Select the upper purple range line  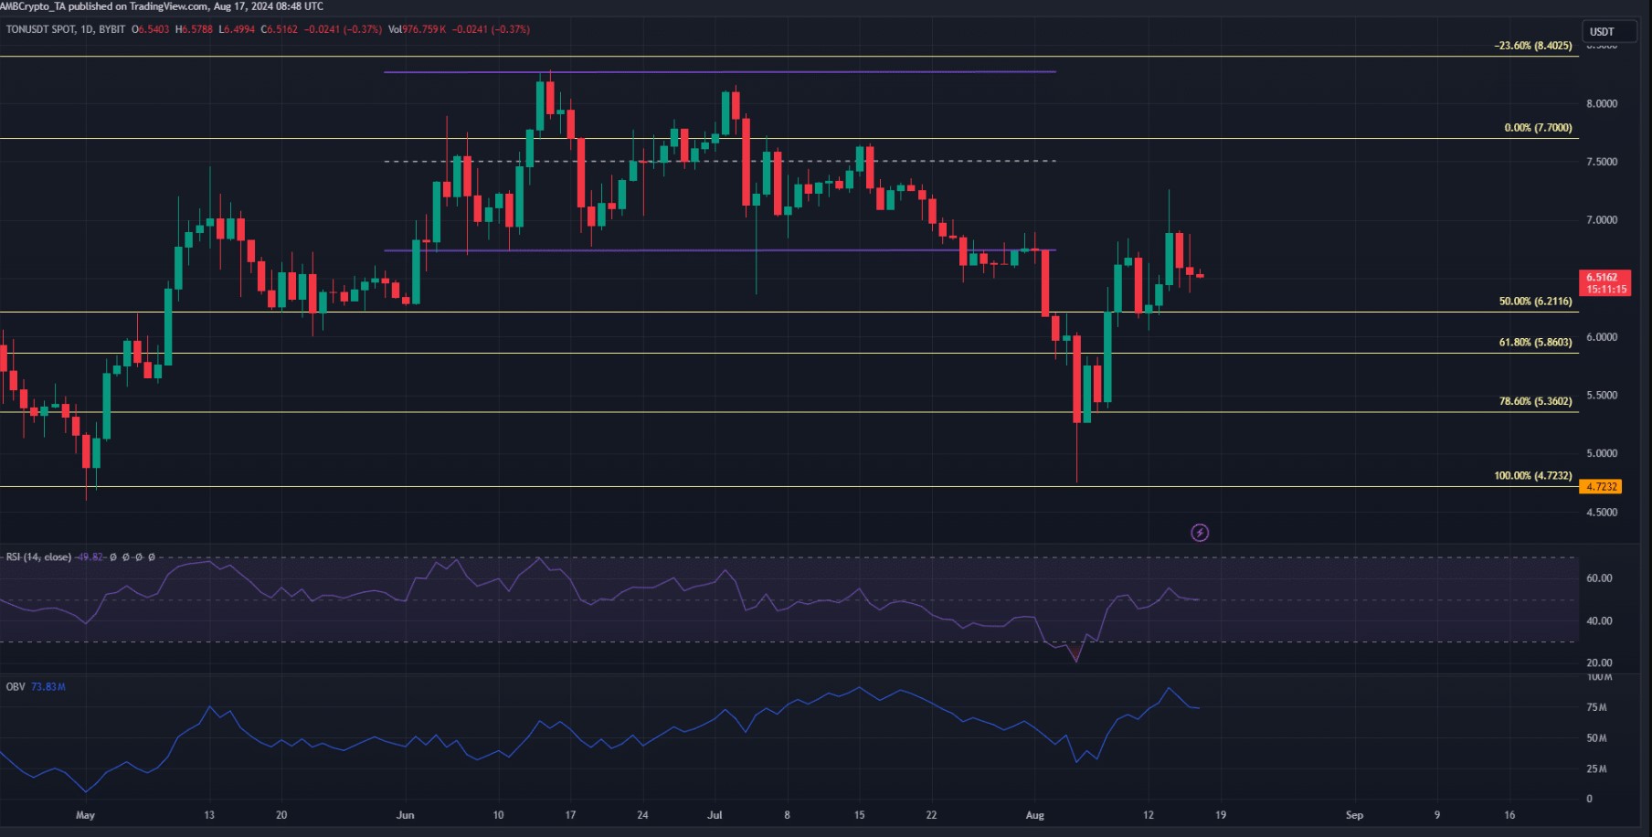(720, 71)
